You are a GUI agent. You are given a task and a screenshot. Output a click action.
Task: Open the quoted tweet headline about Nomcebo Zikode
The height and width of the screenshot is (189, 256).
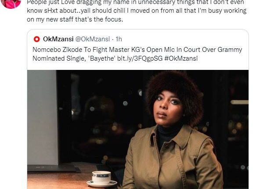pos(137,54)
